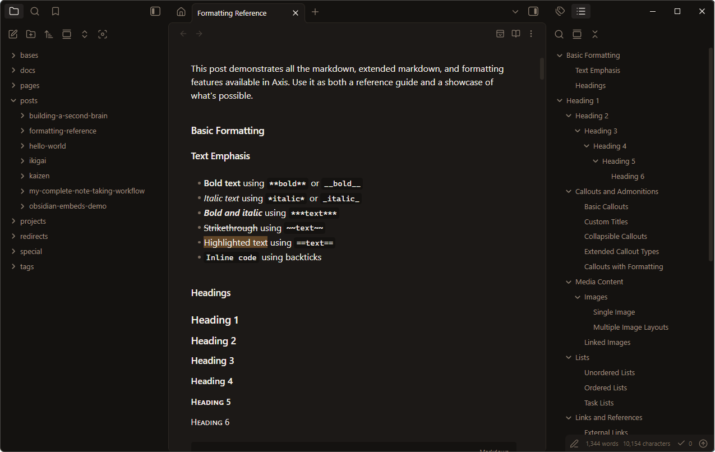Toggle the right sidebar visibility
Image resolution: width=715 pixels, height=452 pixels.
(x=533, y=11)
